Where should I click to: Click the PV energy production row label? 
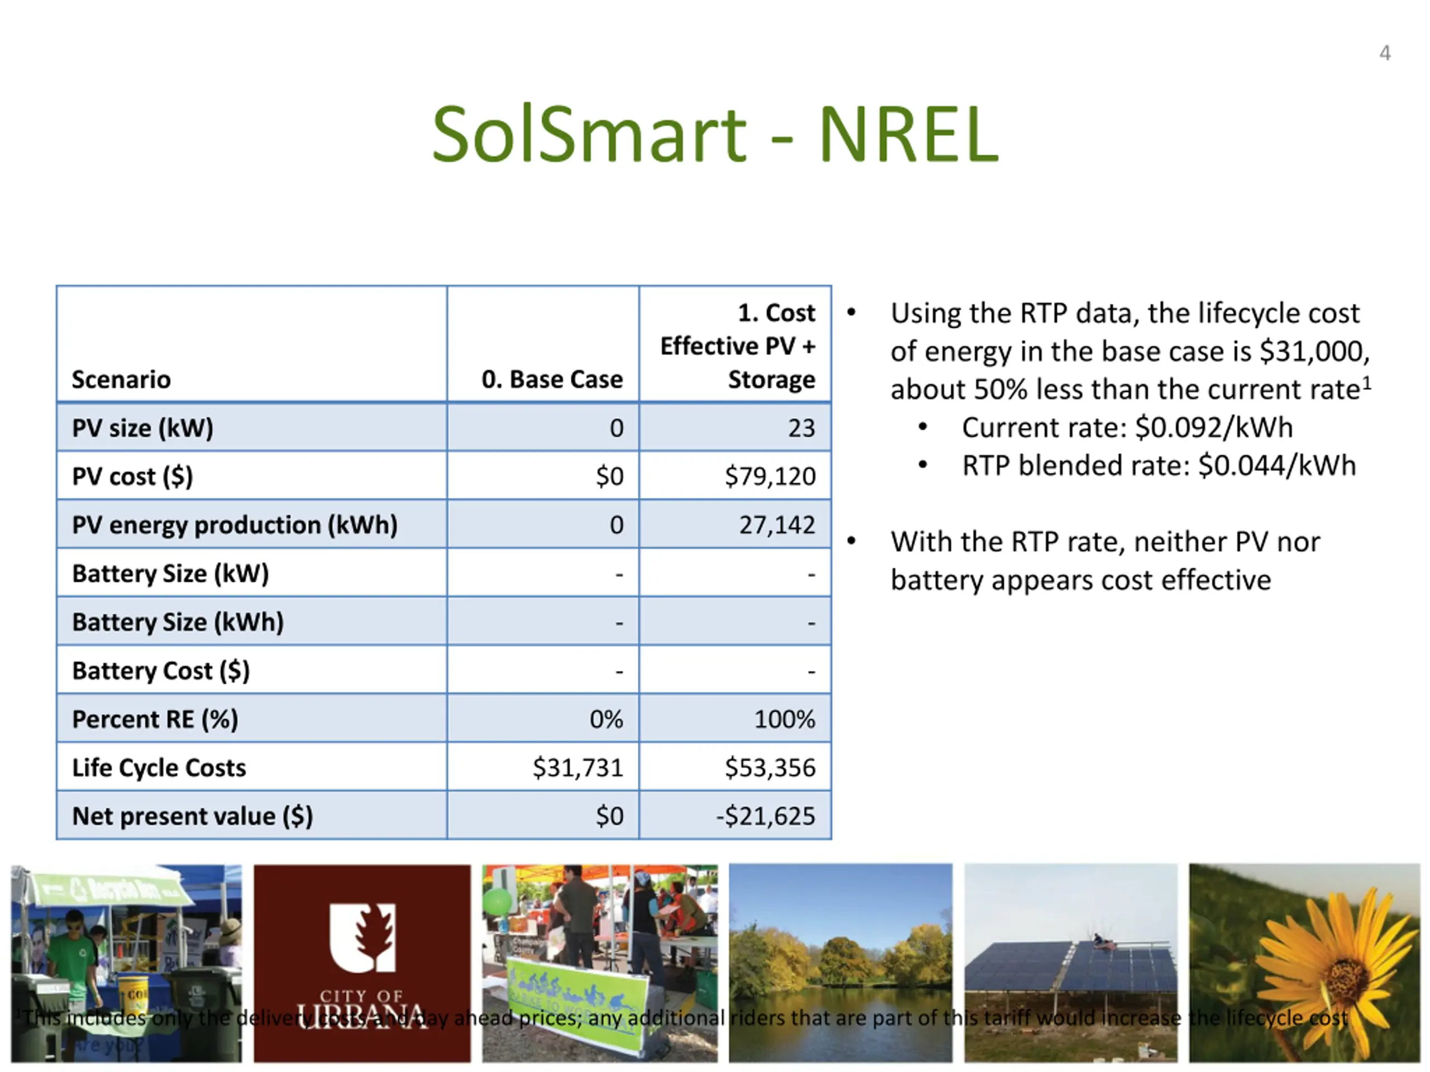click(235, 525)
